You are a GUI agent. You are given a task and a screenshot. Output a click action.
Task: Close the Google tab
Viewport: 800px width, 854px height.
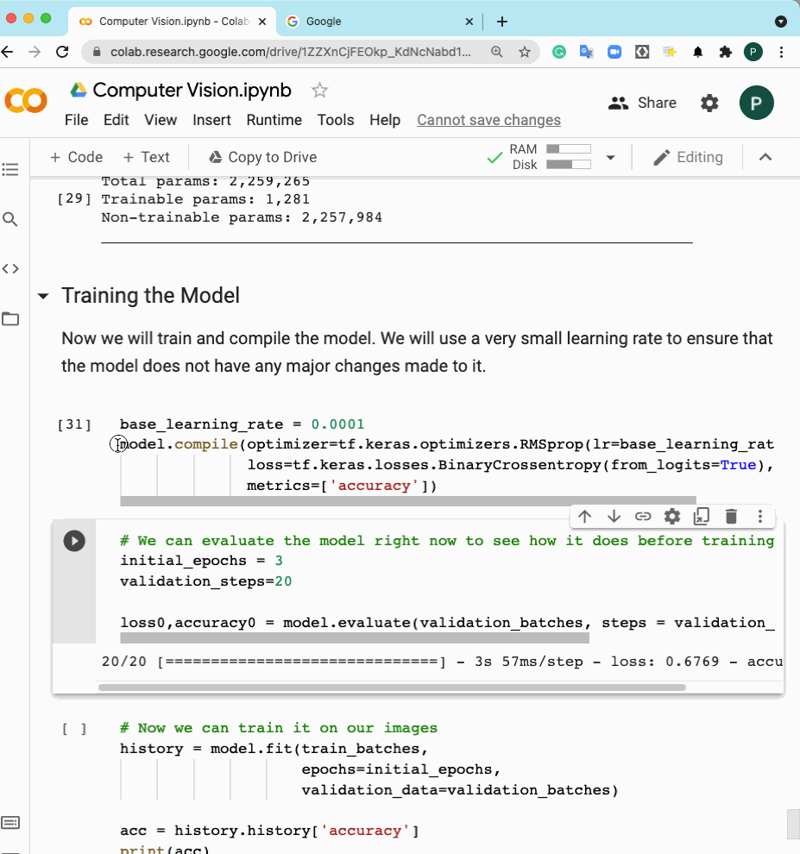[x=469, y=22]
